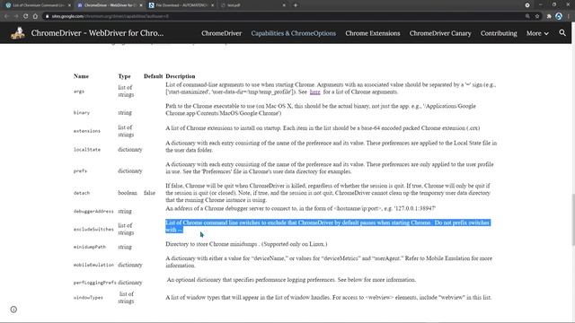Open a new browser tab
Viewport: 575px width, 323px height.
pyautogui.click(x=296, y=5)
